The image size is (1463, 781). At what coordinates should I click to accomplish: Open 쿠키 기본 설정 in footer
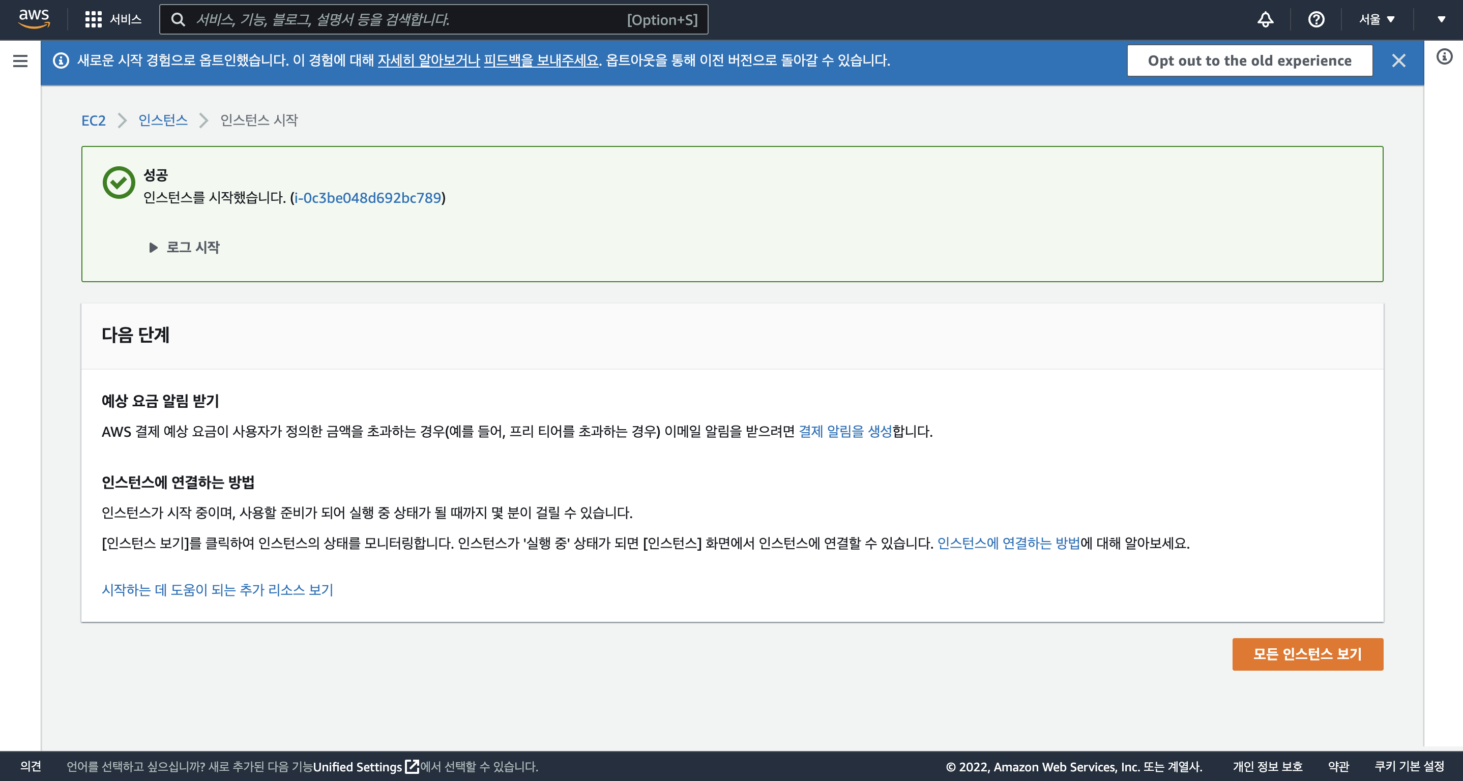click(x=1409, y=766)
